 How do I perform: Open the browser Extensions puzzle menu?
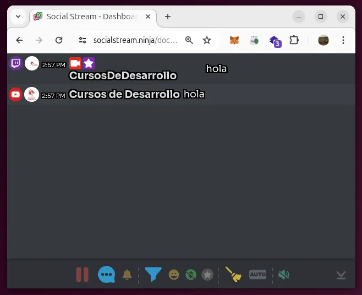pyautogui.click(x=294, y=40)
